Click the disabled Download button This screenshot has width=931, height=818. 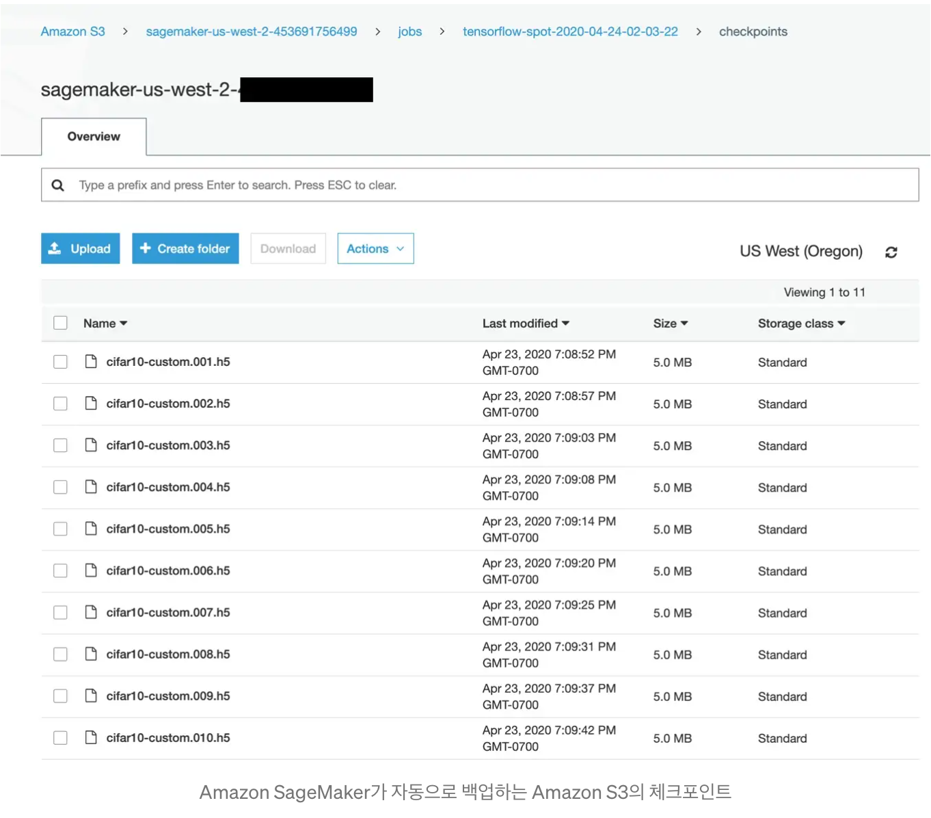tap(288, 248)
